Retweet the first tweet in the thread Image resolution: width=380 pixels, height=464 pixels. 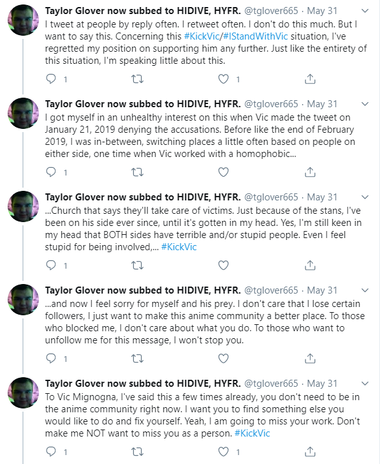tap(137, 79)
